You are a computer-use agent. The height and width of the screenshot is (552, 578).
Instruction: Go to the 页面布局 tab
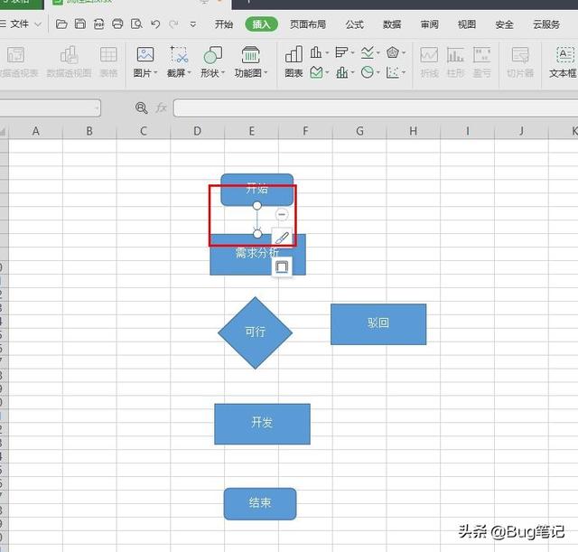point(307,24)
